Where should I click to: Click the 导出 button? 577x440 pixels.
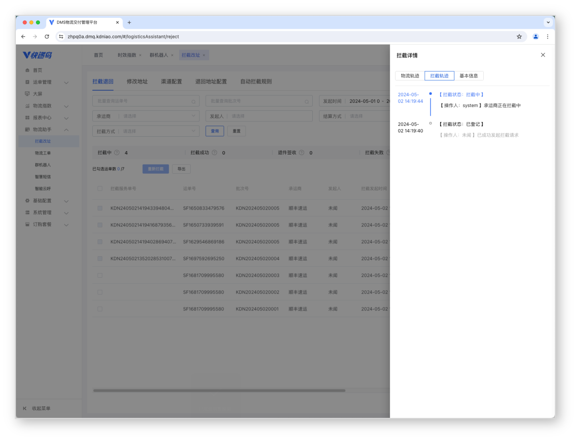pos(181,169)
